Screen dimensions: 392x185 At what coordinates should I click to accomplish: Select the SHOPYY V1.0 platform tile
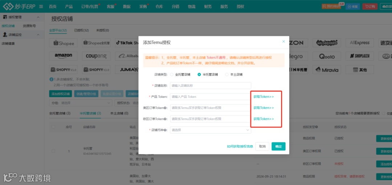point(64,69)
